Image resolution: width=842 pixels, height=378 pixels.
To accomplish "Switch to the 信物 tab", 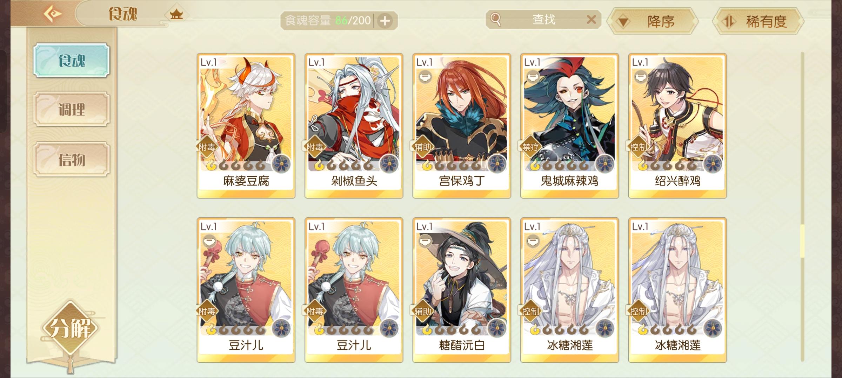I will [x=72, y=159].
